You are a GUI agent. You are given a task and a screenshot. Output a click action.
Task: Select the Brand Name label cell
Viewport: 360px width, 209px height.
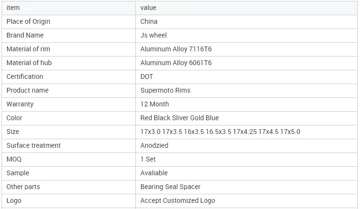click(x=69, y=36)
